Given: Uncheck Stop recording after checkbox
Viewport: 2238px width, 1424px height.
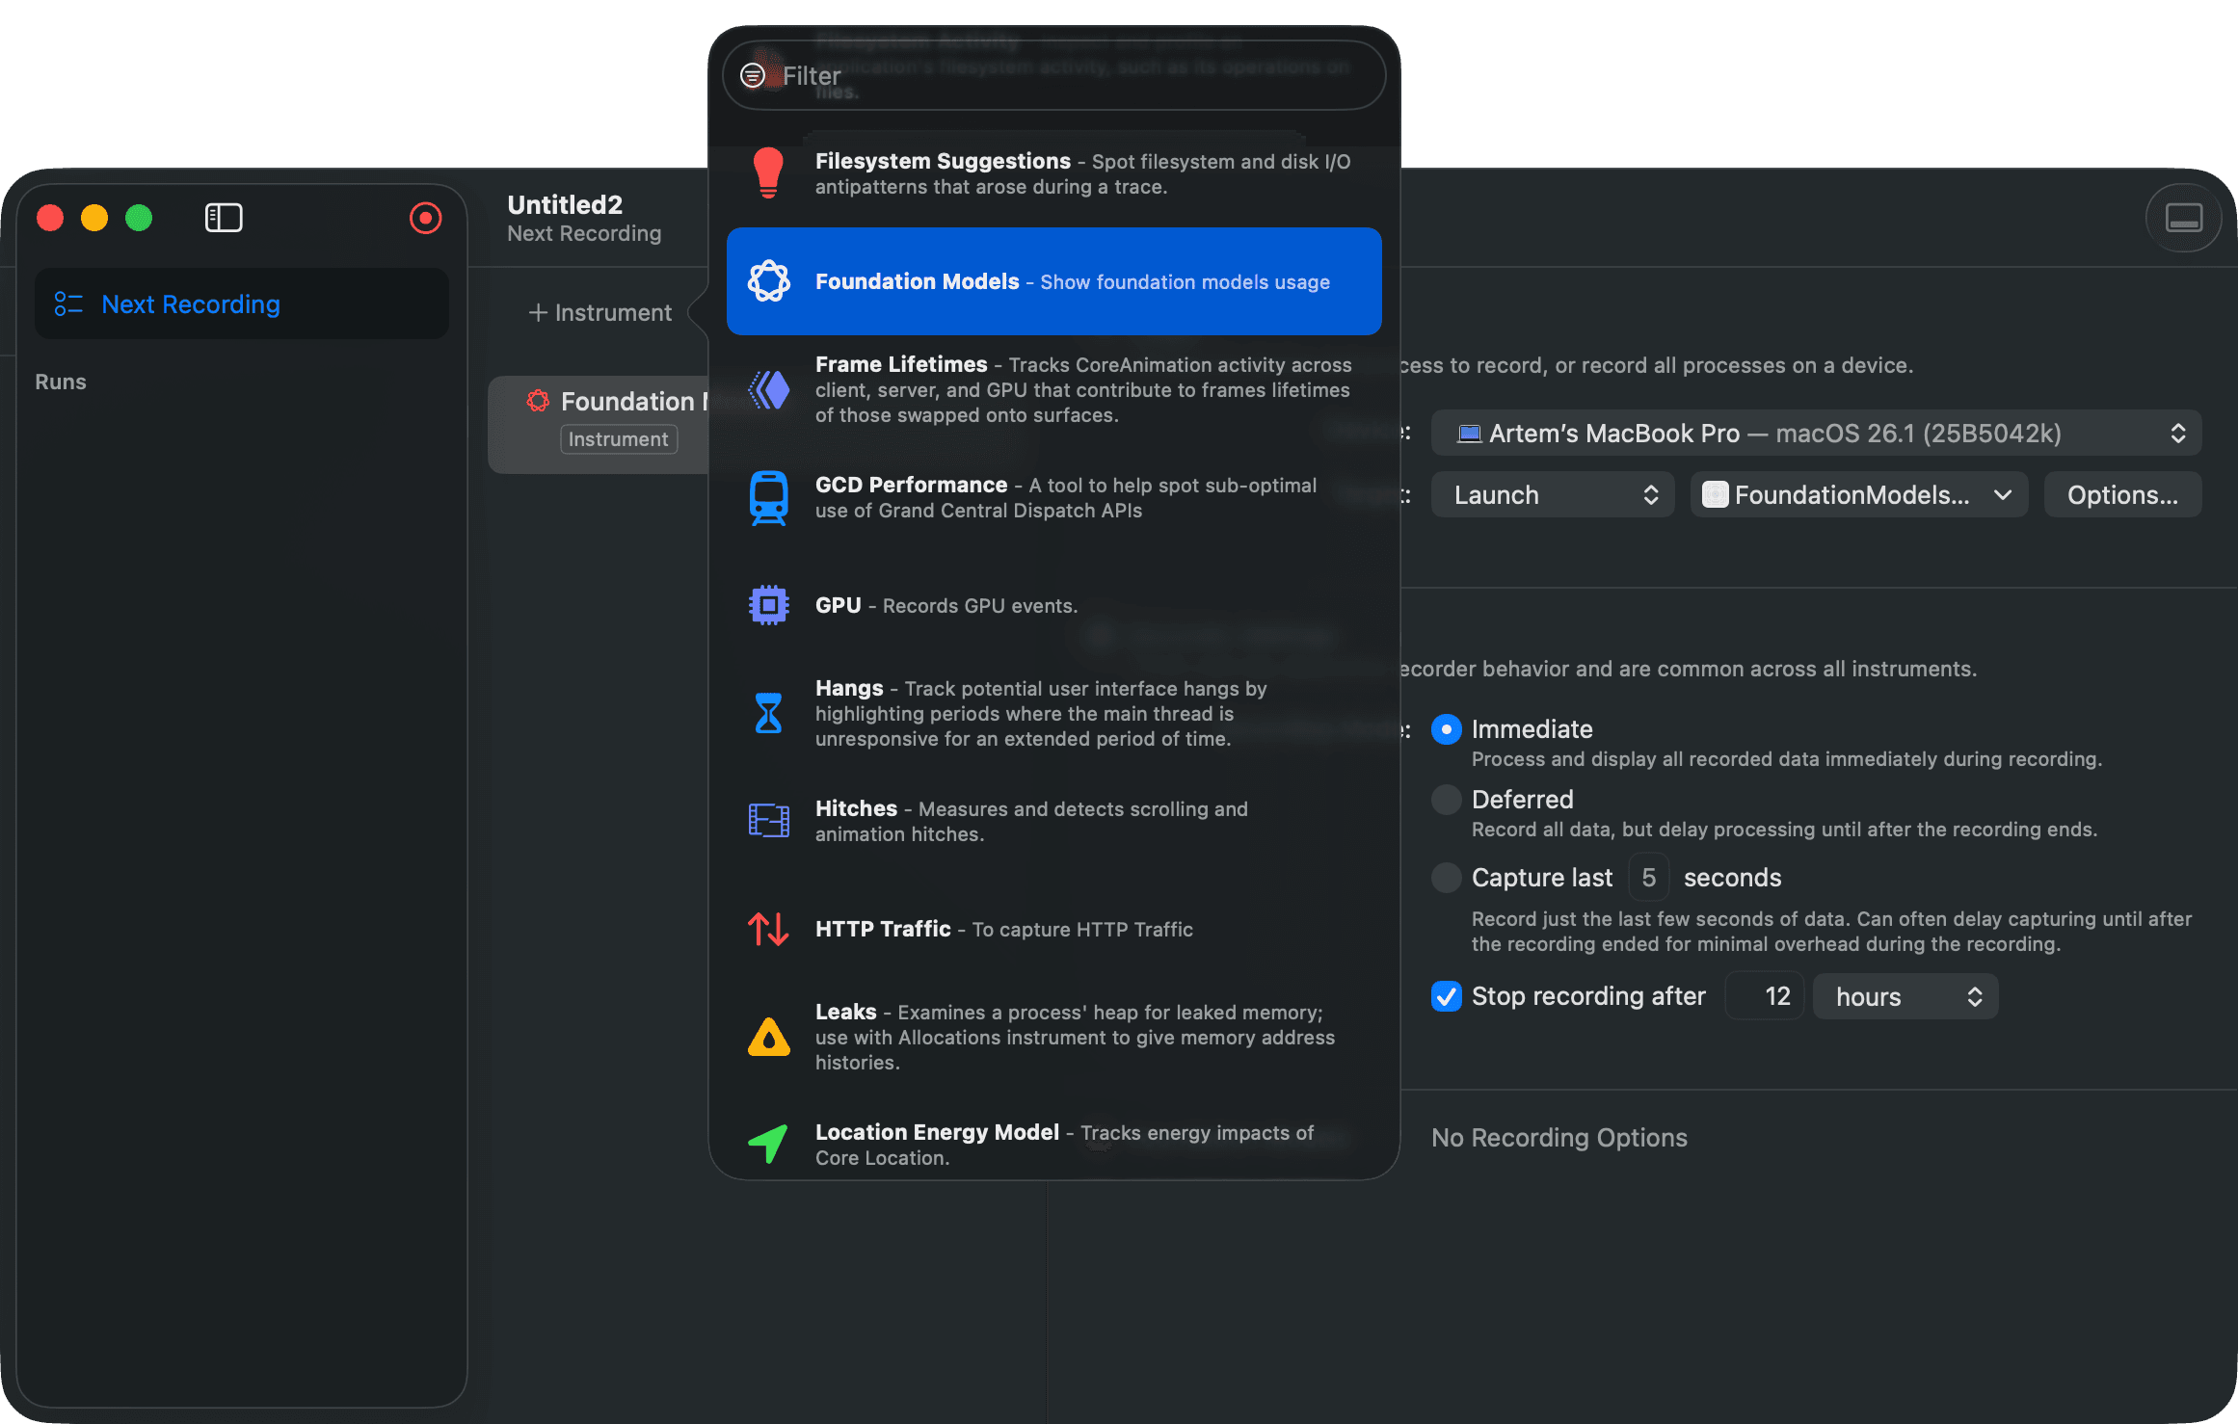Looking at the screenshot, I should 1446,996.
